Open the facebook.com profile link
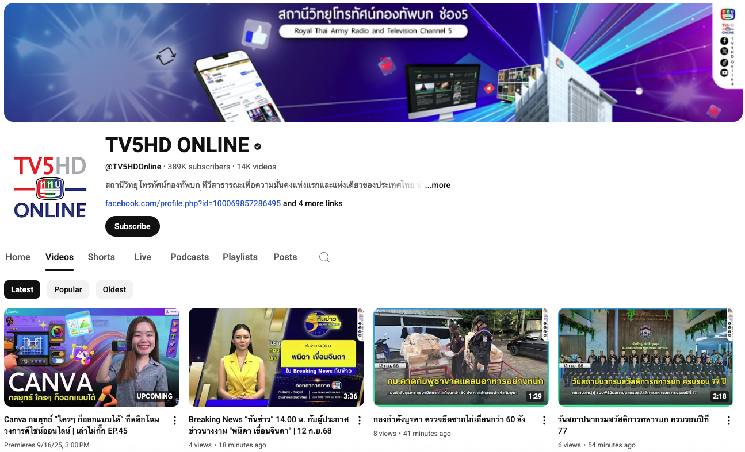 [x=193, y=203]
